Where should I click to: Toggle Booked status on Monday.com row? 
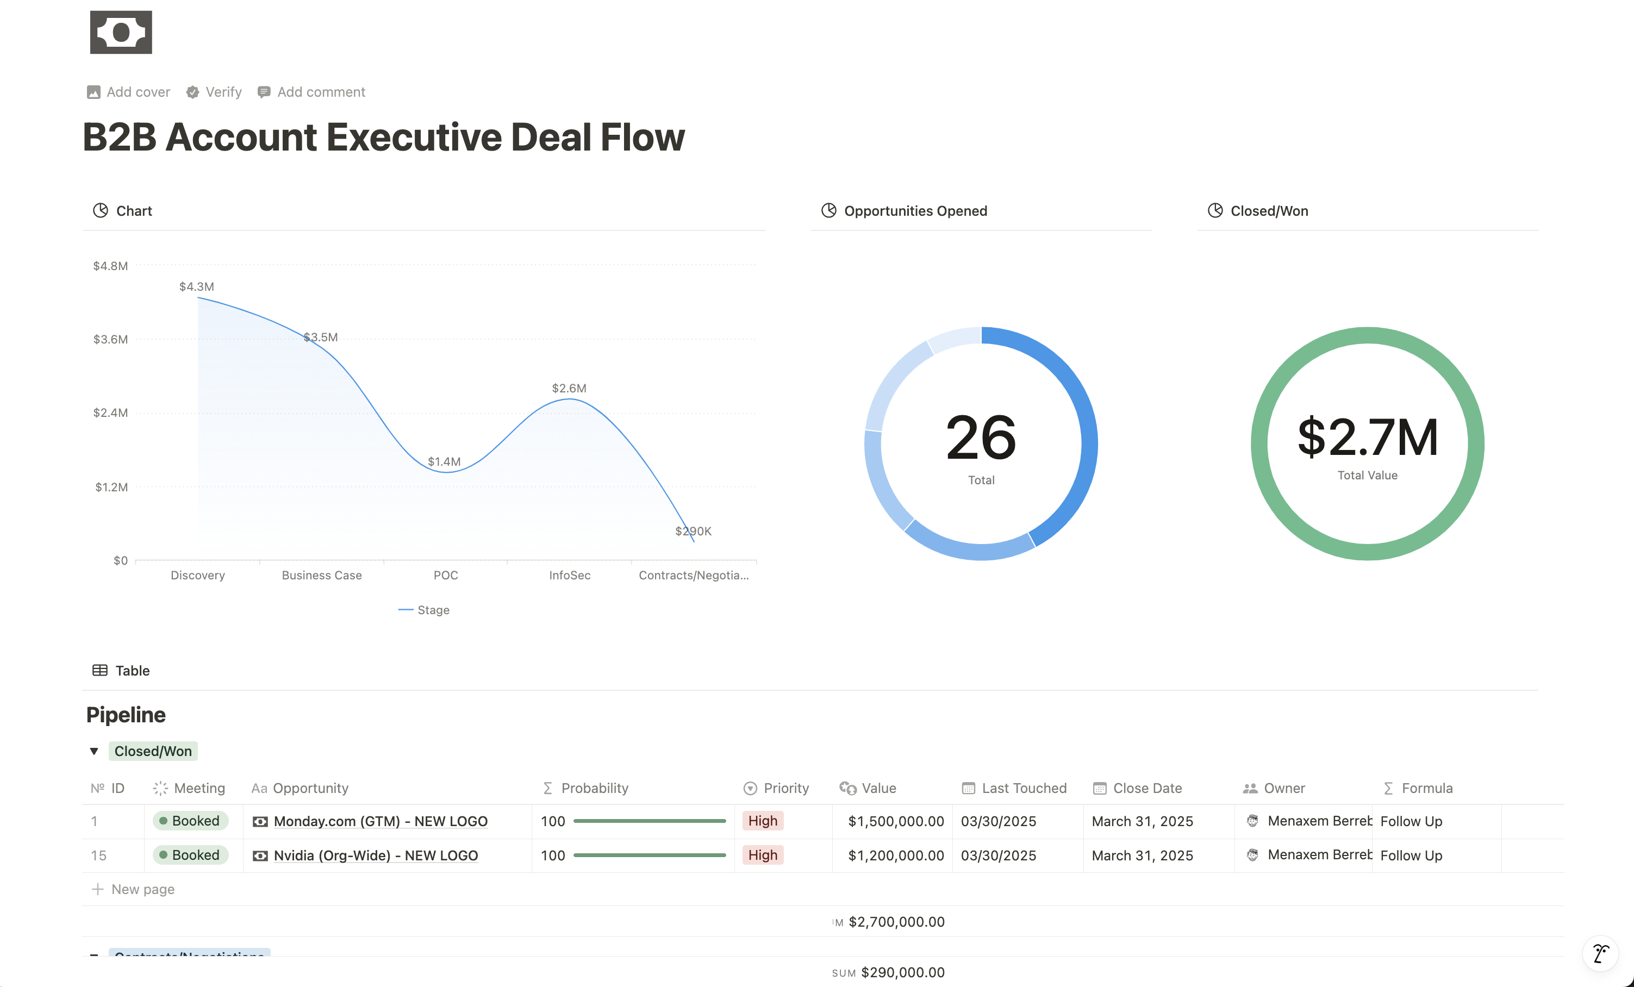coord(190,821)
